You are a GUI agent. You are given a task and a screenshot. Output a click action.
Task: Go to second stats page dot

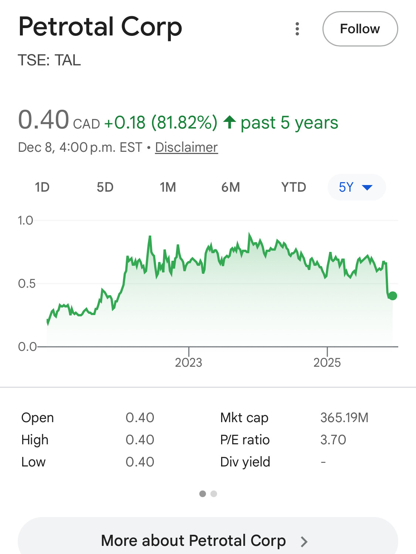pyautogui.click(x=214, y=494)
